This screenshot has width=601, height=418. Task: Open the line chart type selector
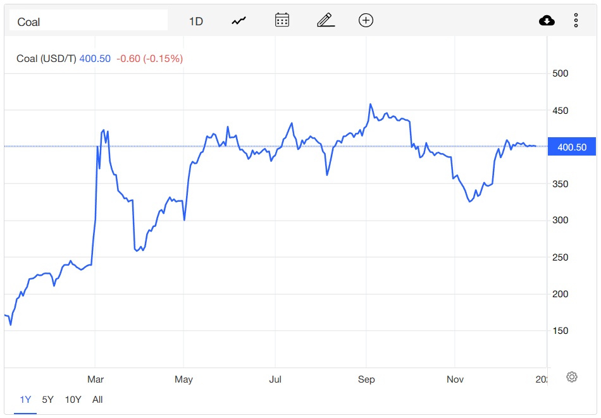(x=239, y=21)
